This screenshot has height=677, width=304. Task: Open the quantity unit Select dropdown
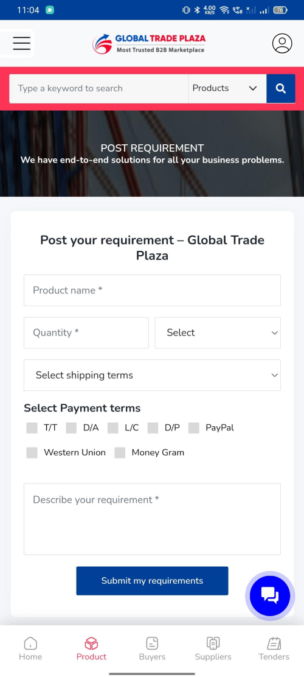click(218, 333)
